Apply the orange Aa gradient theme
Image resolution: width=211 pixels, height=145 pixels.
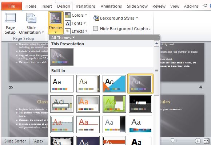click(x=88, y=104)
